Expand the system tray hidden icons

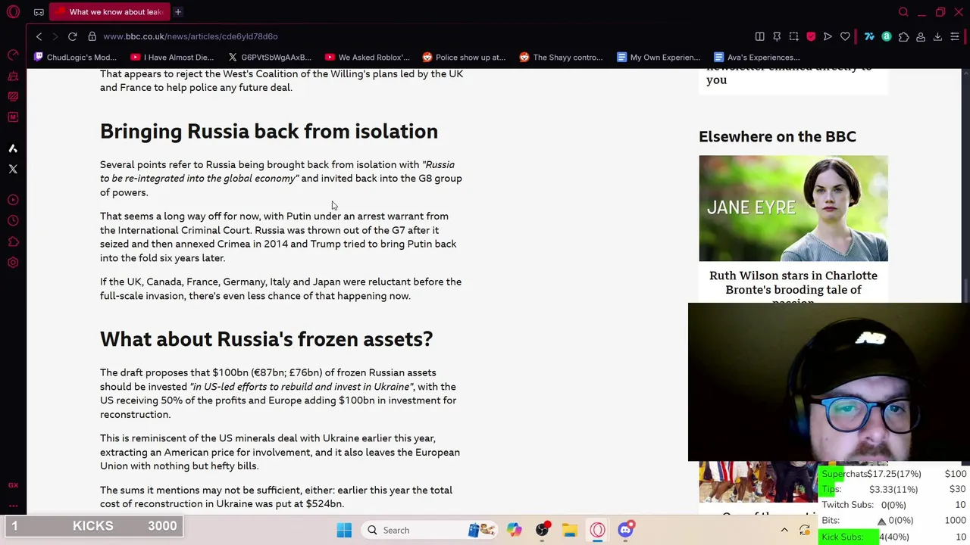pyautogui.click(x=784, y=531)
